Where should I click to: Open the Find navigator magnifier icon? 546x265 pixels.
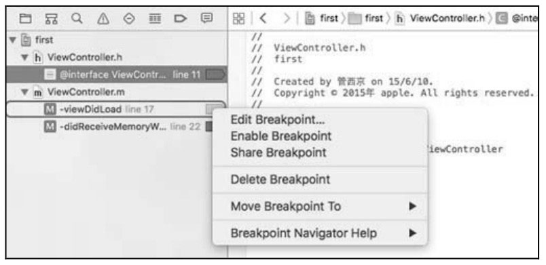point(77,18)
